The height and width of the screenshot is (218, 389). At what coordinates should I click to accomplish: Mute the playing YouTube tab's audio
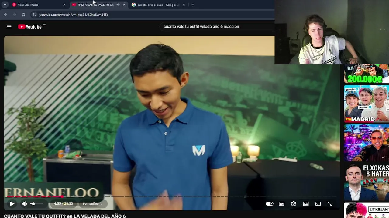118,5
